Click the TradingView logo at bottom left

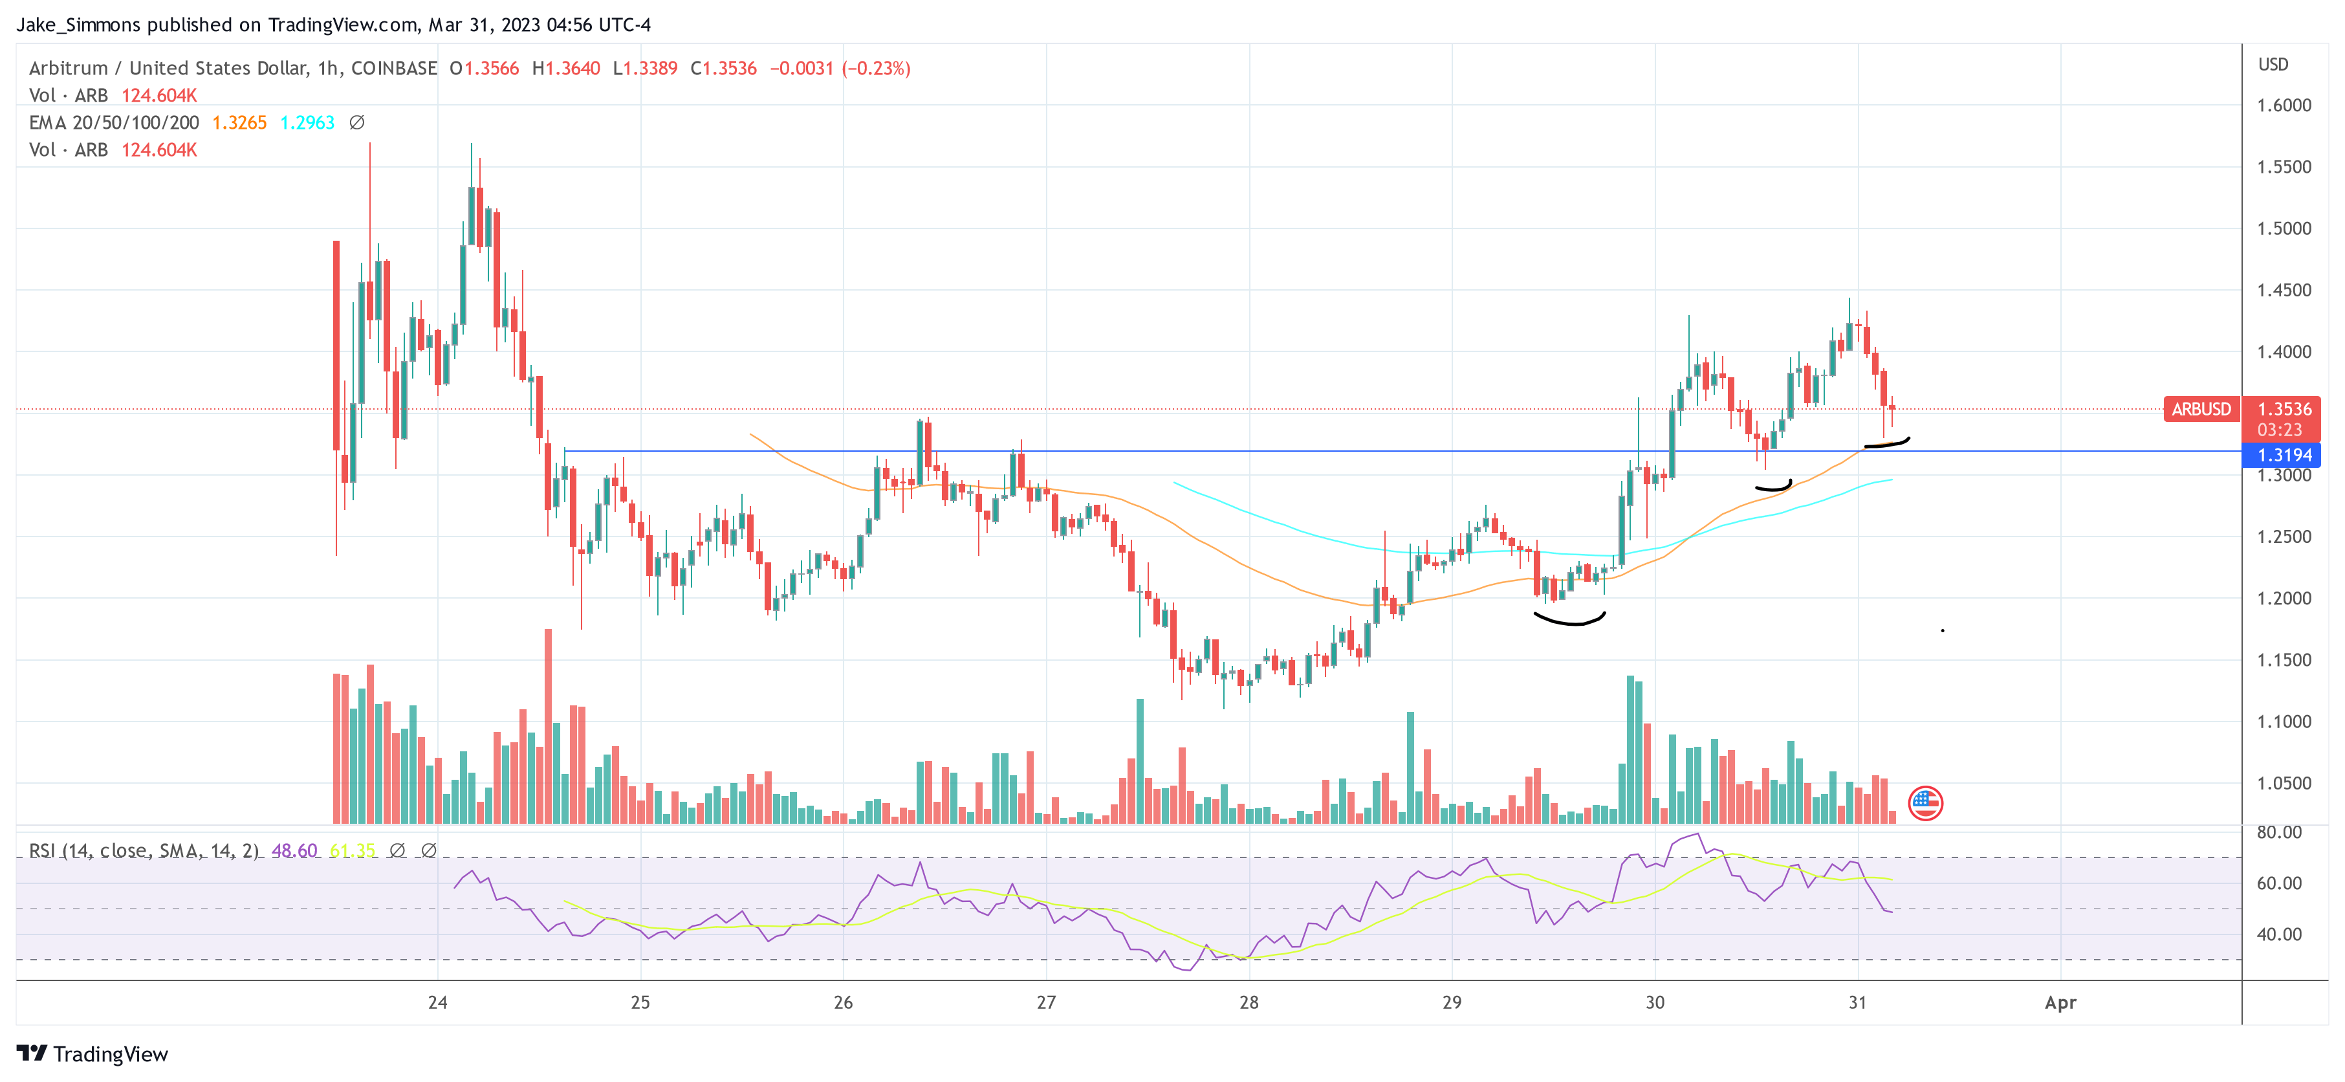pyautogui.click(x=93, y=1054)
